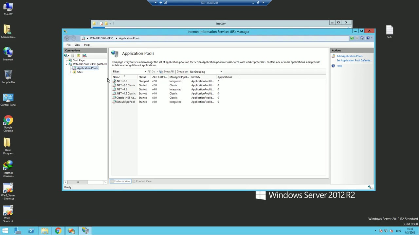Viewport: 419px width, 235px height.
Task: Sort by the Status column header
Action: pos(144,77)
